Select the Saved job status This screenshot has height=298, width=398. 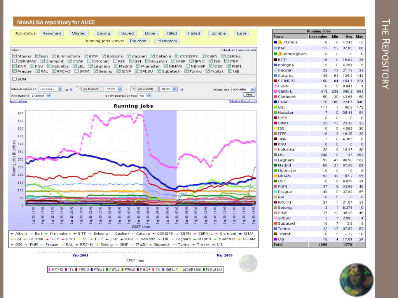(x=127, y=33)
